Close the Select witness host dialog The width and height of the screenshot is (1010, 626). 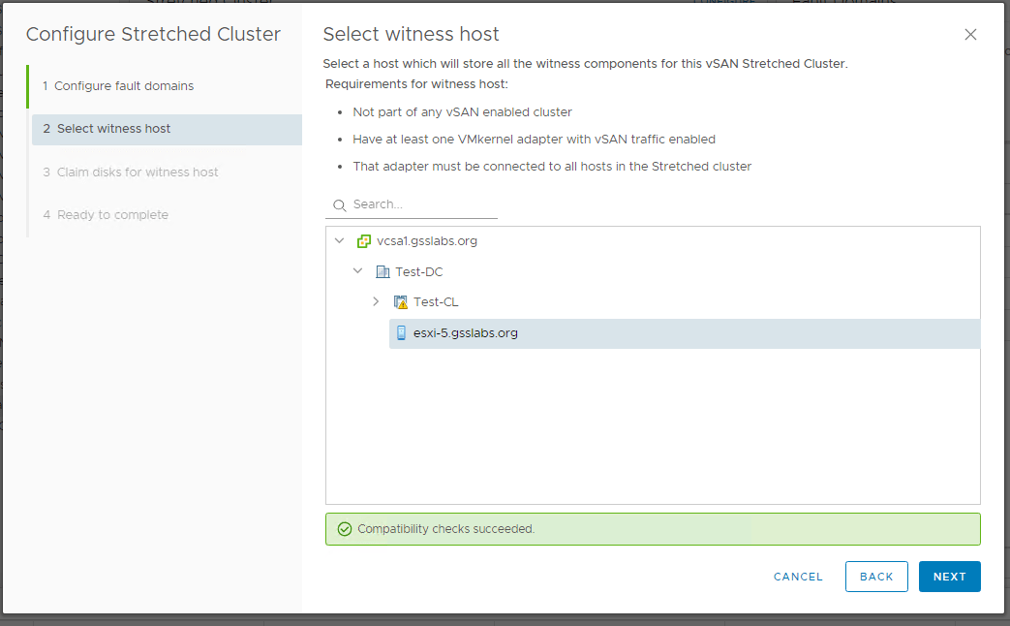[x=970, y=35]
